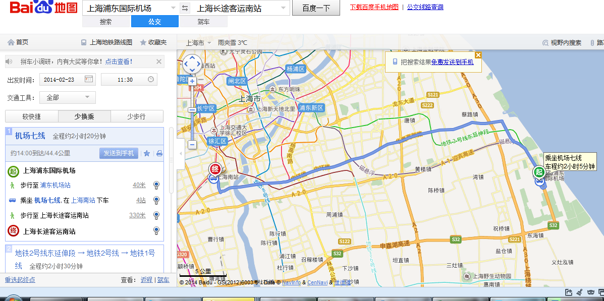
Task: Click in the origin input field
Action: [x=125, y=8]
